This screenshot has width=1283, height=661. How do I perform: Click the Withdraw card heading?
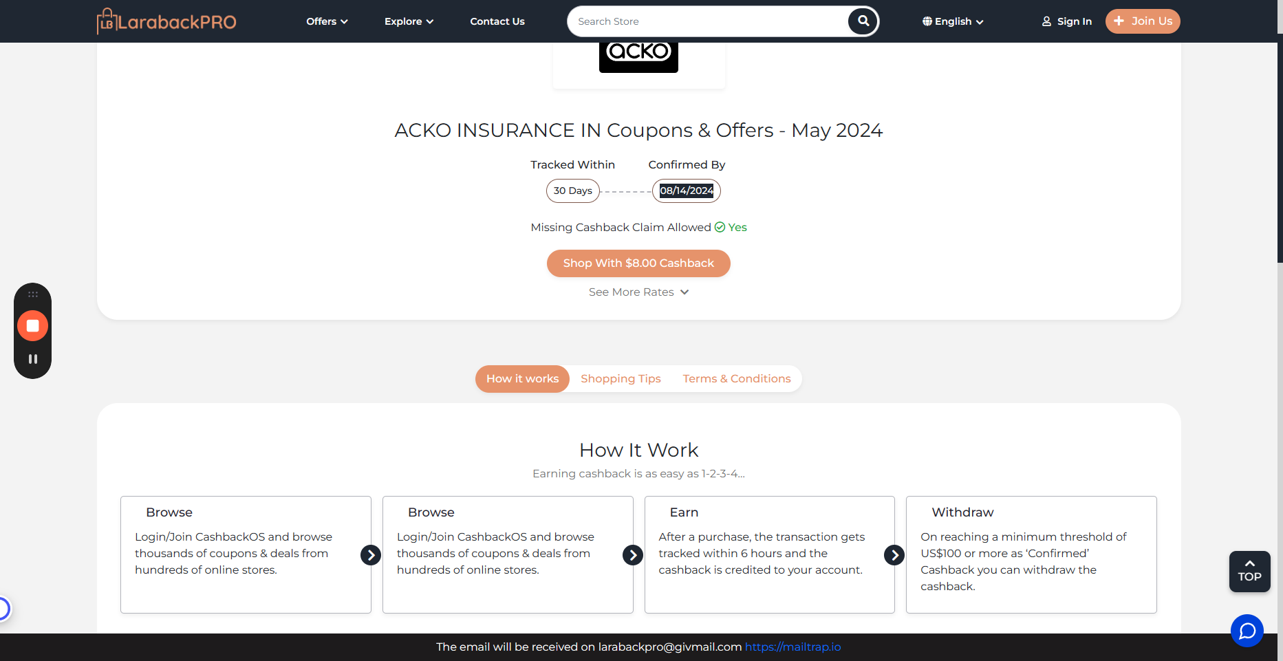pos(962,512)
